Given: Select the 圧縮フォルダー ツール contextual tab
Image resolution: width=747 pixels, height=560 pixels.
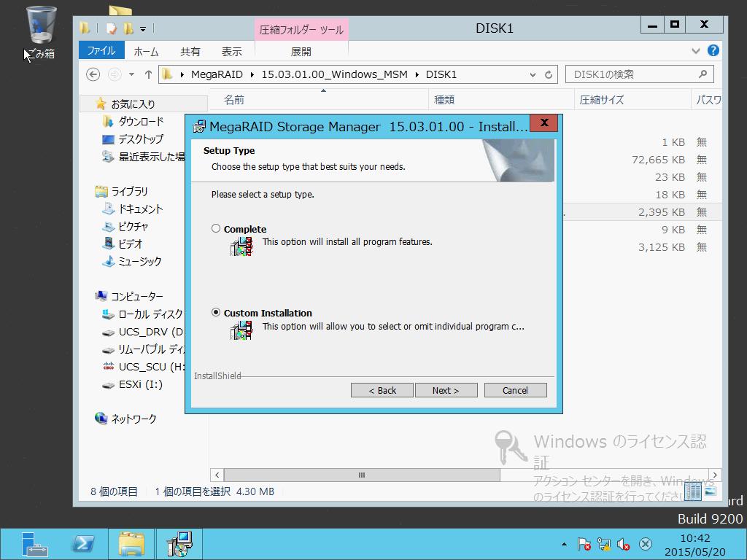Looking at the screenshot, I should [301, 30].
